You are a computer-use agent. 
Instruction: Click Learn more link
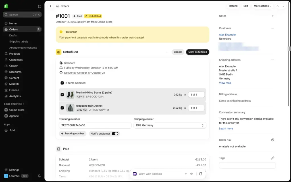[x=226, y=129]
